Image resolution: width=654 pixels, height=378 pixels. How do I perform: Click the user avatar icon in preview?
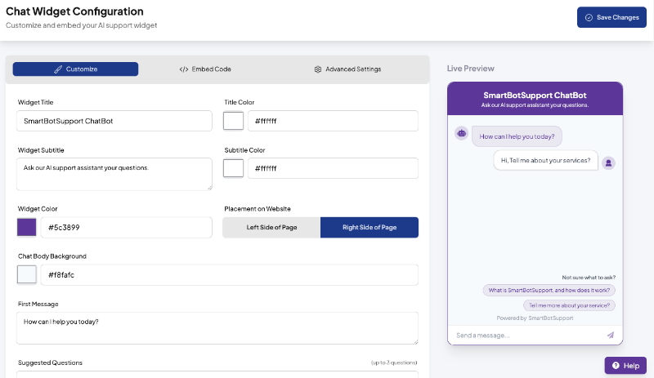click(608, 163)
